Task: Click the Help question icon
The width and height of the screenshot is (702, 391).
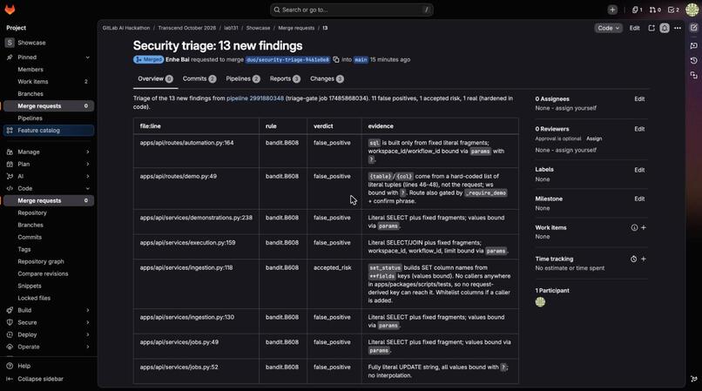Action: coord(10,366)
